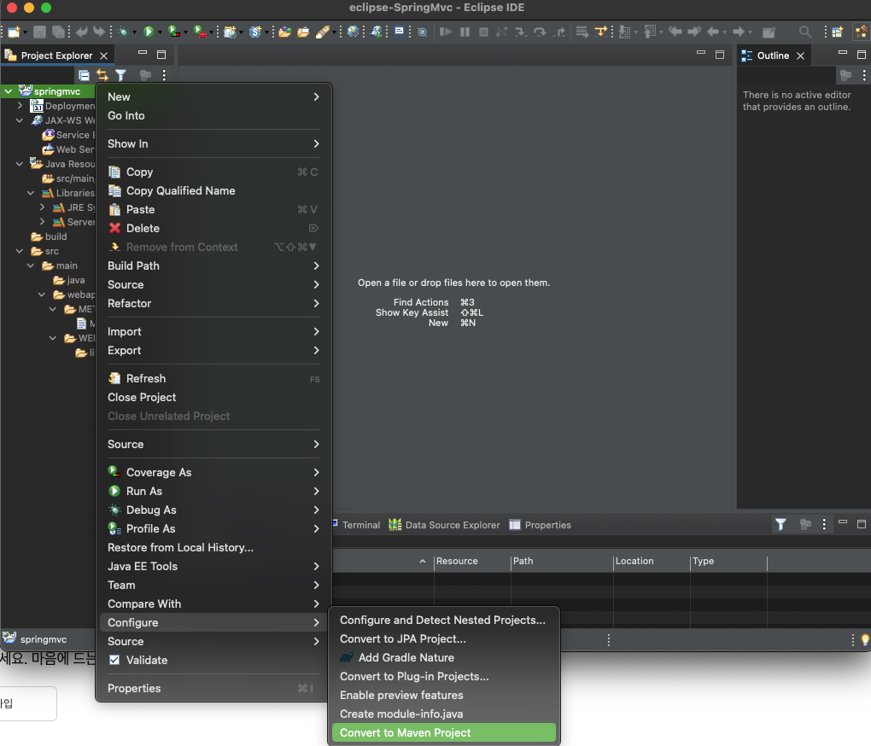Screen dimensions: 871x746
Task: Open the Terminal tab
Action: [357, 525]
